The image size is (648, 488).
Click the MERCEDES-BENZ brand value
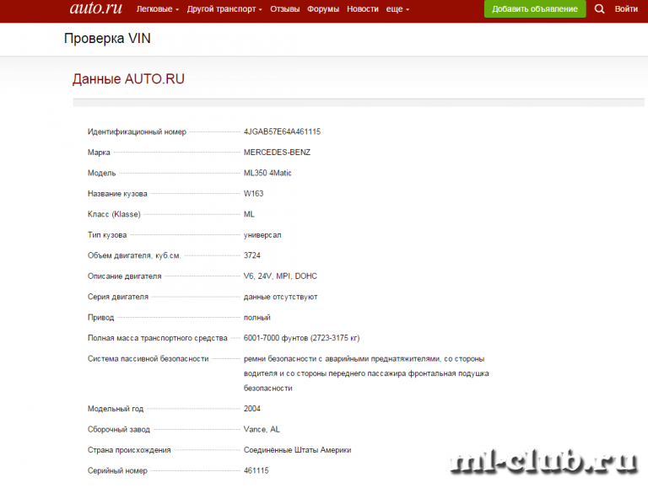click(x=277, y=153)
